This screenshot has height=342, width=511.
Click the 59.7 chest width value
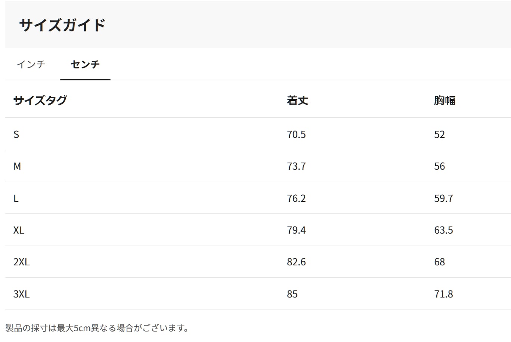coord(443,198)
